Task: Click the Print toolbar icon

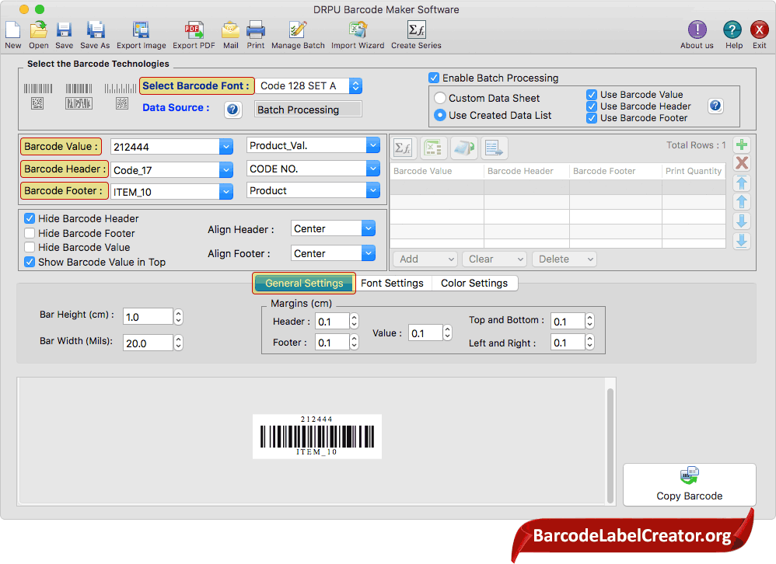Action: click(256, 30)
